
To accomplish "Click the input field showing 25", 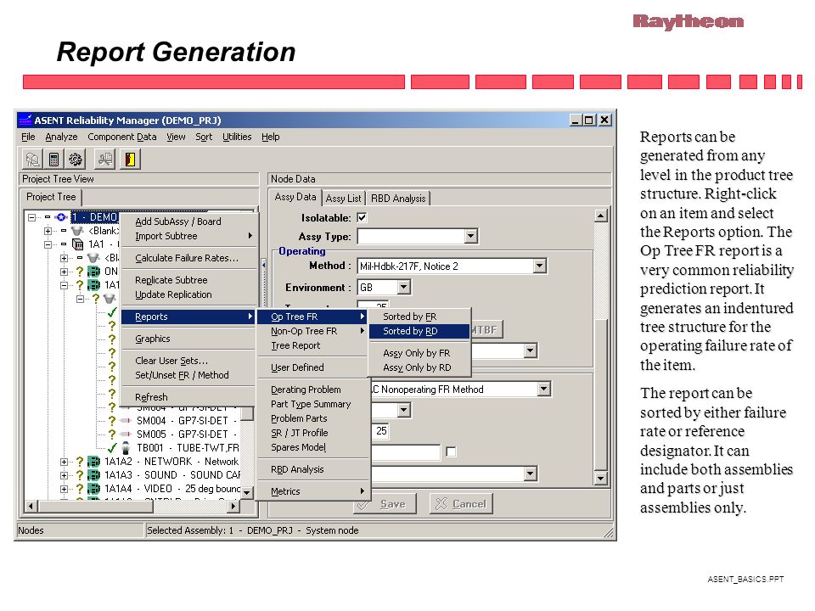I will tap(381, 431).
